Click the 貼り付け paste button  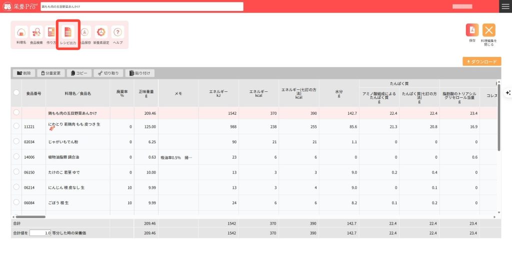tap(140, 73)
